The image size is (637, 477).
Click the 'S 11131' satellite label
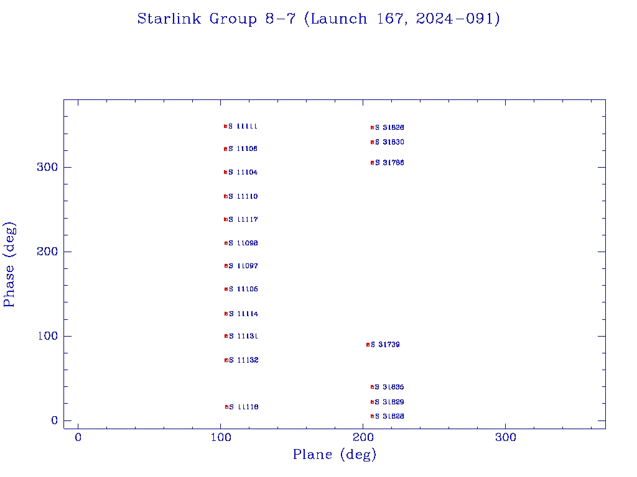coord(243,336)
